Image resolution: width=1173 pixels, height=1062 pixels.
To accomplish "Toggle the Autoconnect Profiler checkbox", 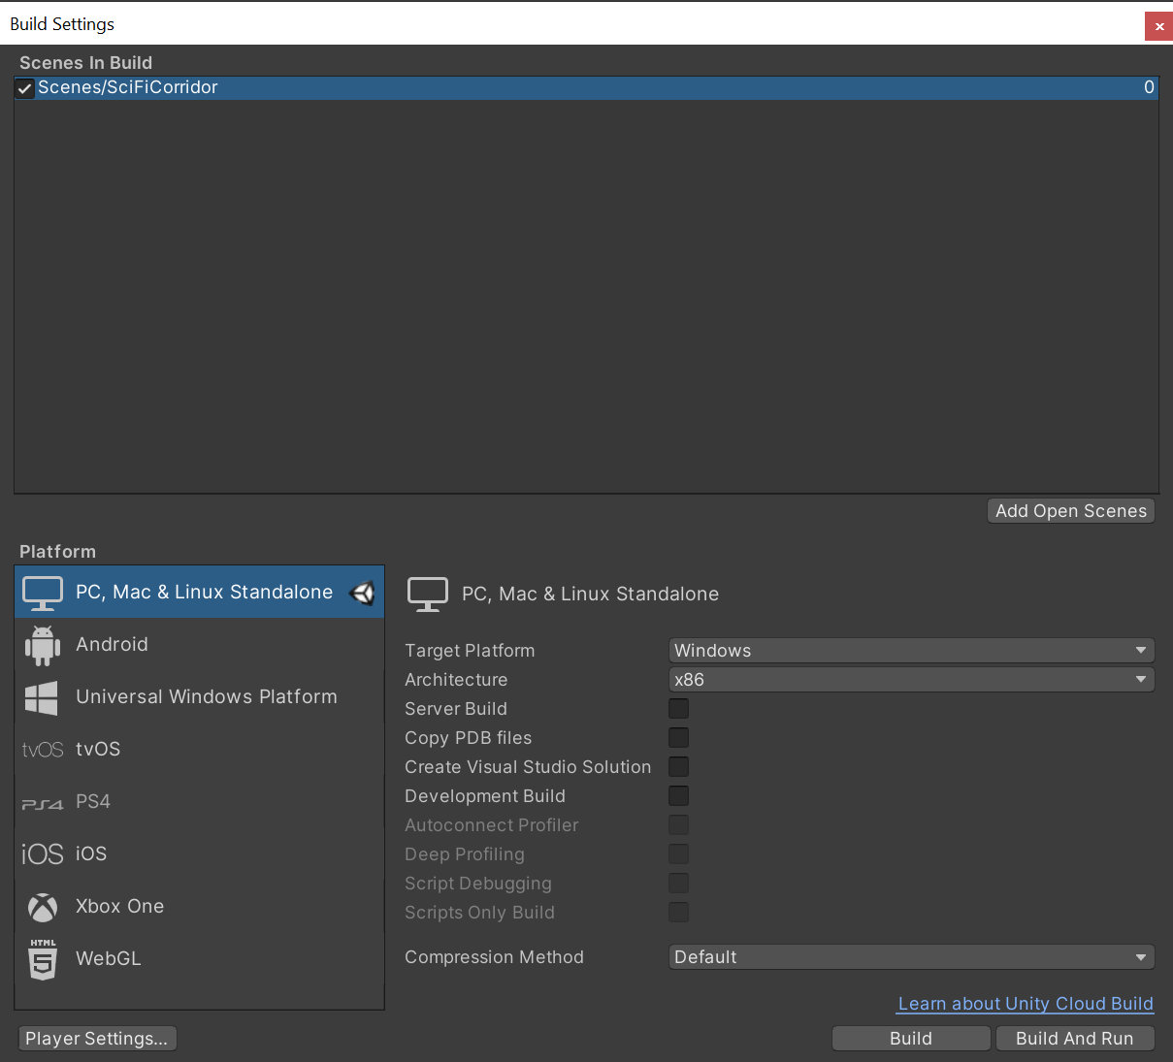I will coord(679,825).
